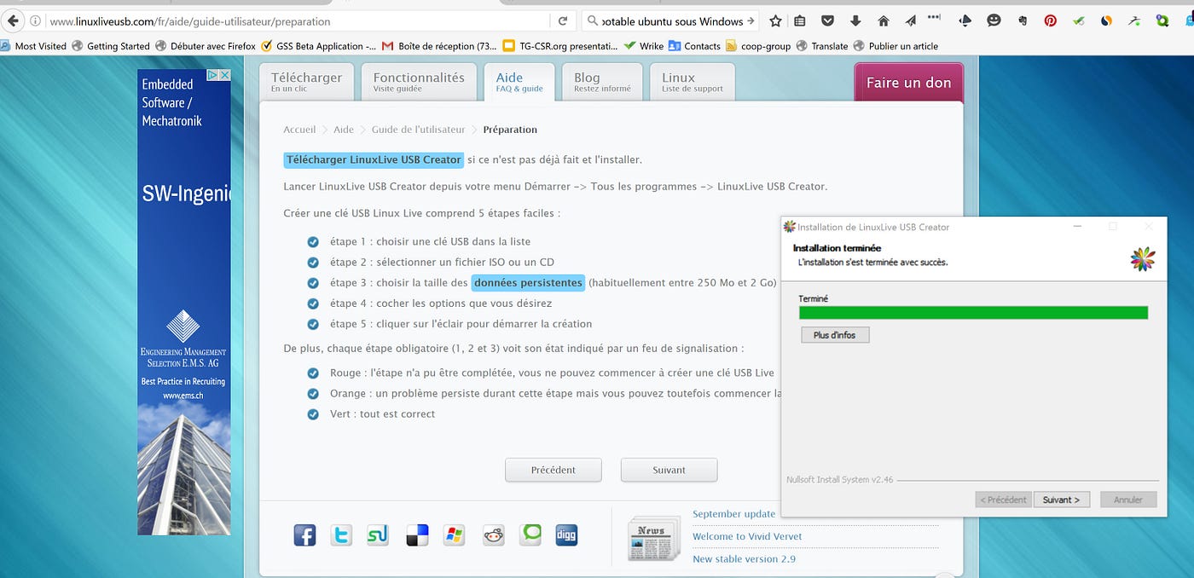Share the page on StumbleUpon

377,535
